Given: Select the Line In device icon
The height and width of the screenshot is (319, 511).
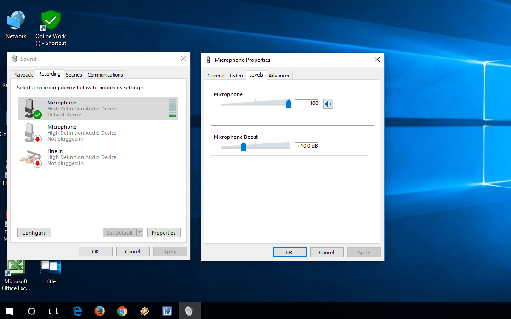Looking at the screenshot, I should point(30,157).
